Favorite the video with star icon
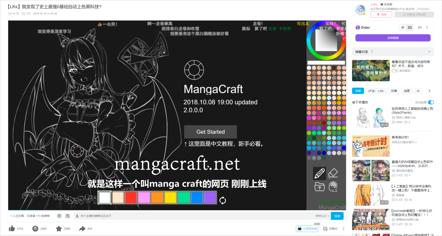Viewport: 442px width, 236px height. [x=59, y=228]
